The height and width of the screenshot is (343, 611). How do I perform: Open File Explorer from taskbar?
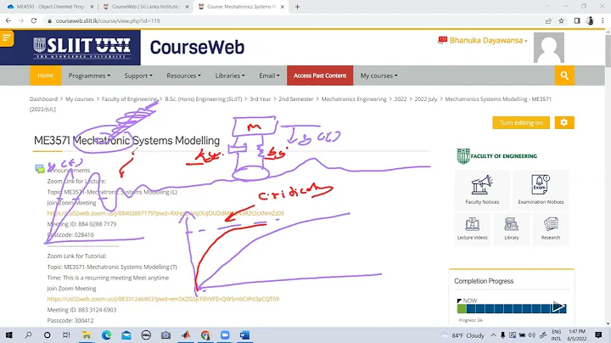(87, 335)
